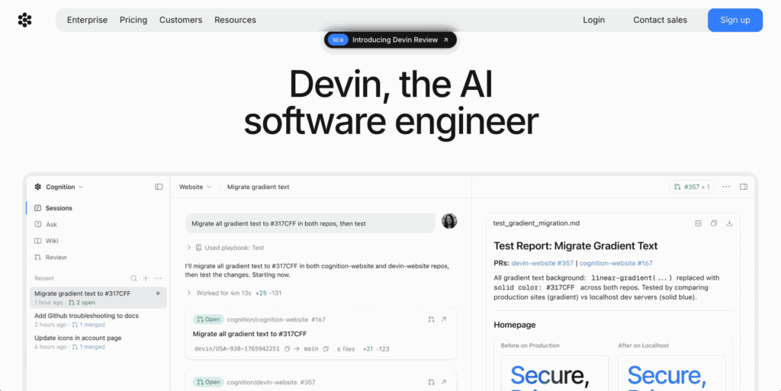The width and height of the screenshot is (781, 391).
Task: Open the Resources menu item
Action: click(235, 20)
